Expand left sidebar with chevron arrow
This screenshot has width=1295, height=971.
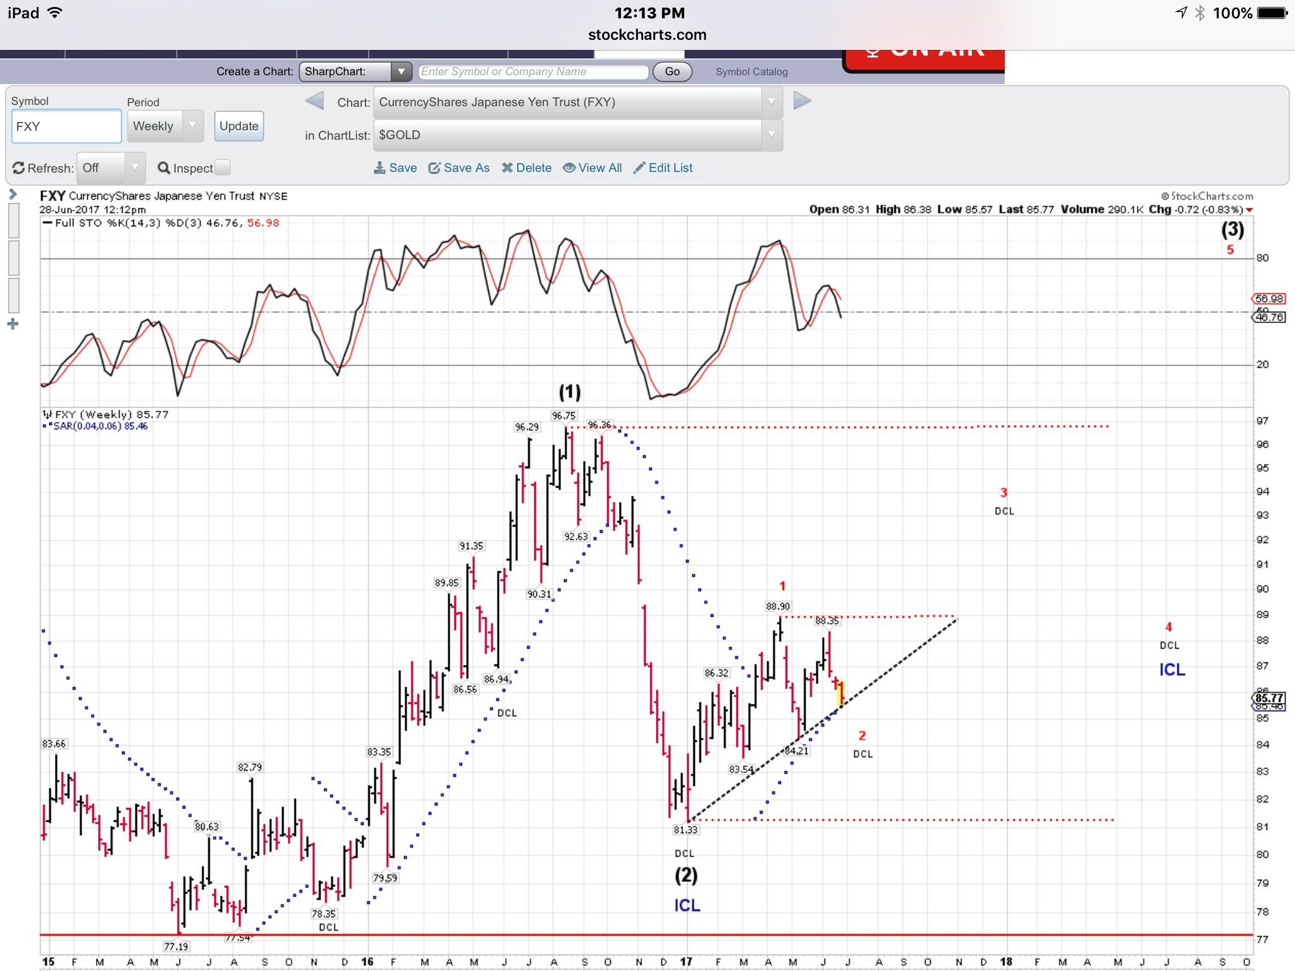[x=13, y=195]
